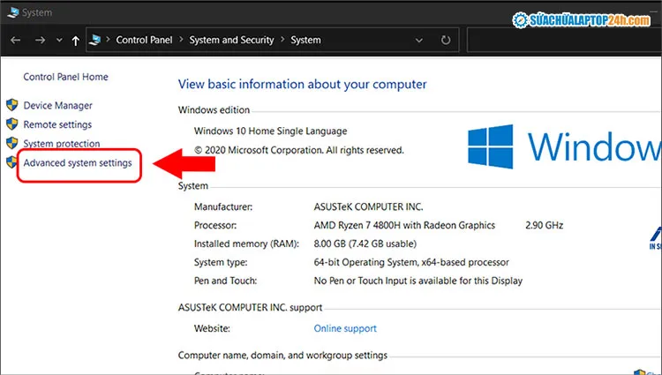Screen dimensions: 662x375
Task: Click the System breadcrumb segment
Action: 305,40
